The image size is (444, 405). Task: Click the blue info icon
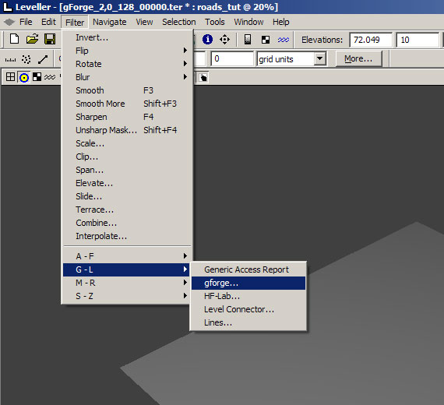[207, 40]
